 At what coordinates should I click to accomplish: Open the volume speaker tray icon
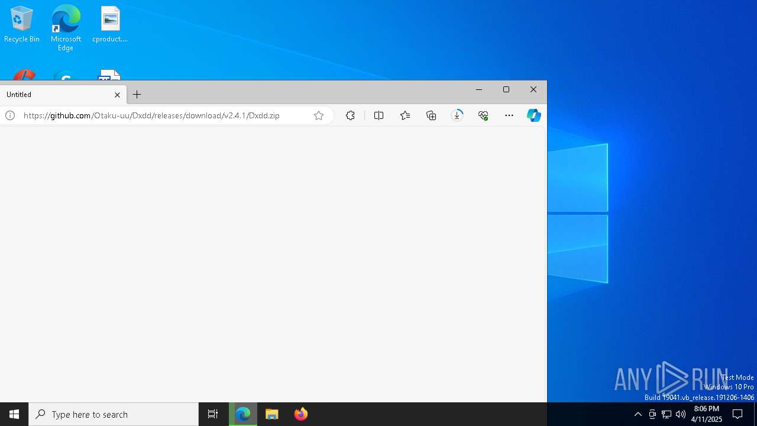[681, 414]
